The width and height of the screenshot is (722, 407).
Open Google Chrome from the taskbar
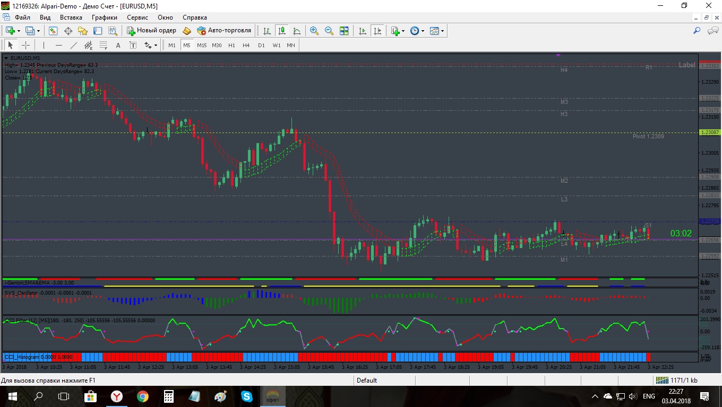(x=142, y=396)
